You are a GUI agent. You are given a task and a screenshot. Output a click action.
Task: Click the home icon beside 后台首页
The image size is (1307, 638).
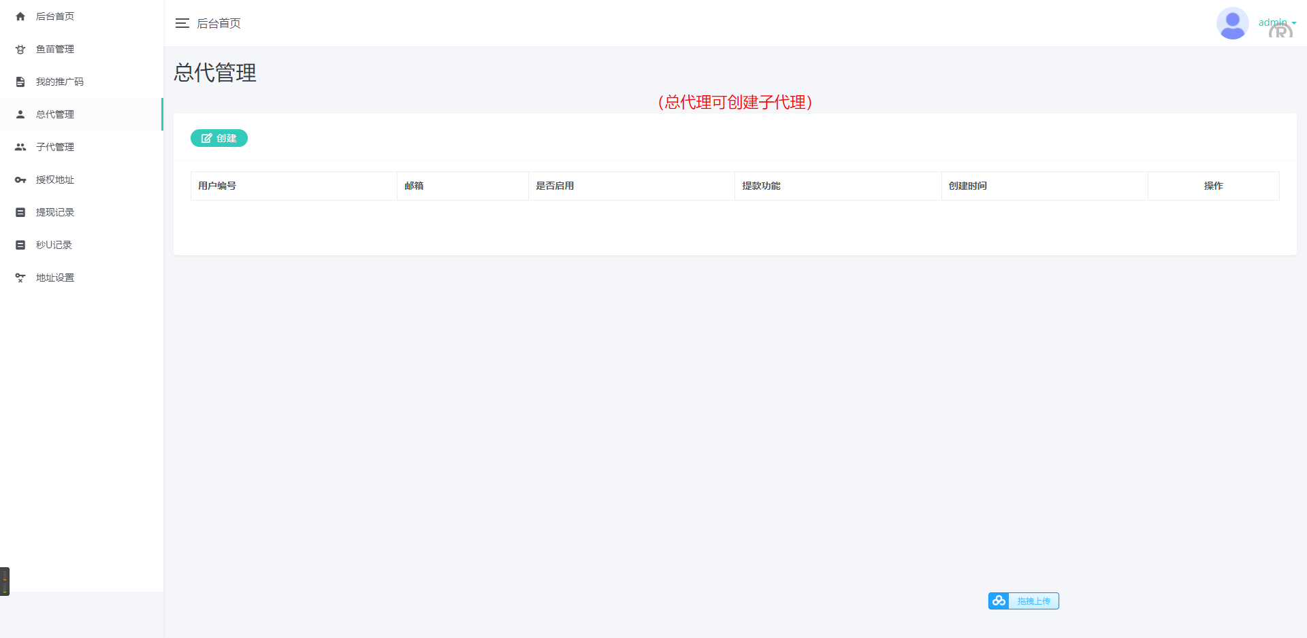coord(20,16)
